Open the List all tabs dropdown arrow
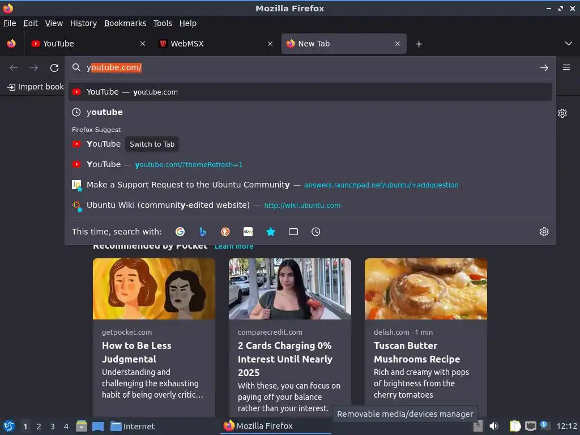Viewport: 580px width, 435px height. point(569,44)
